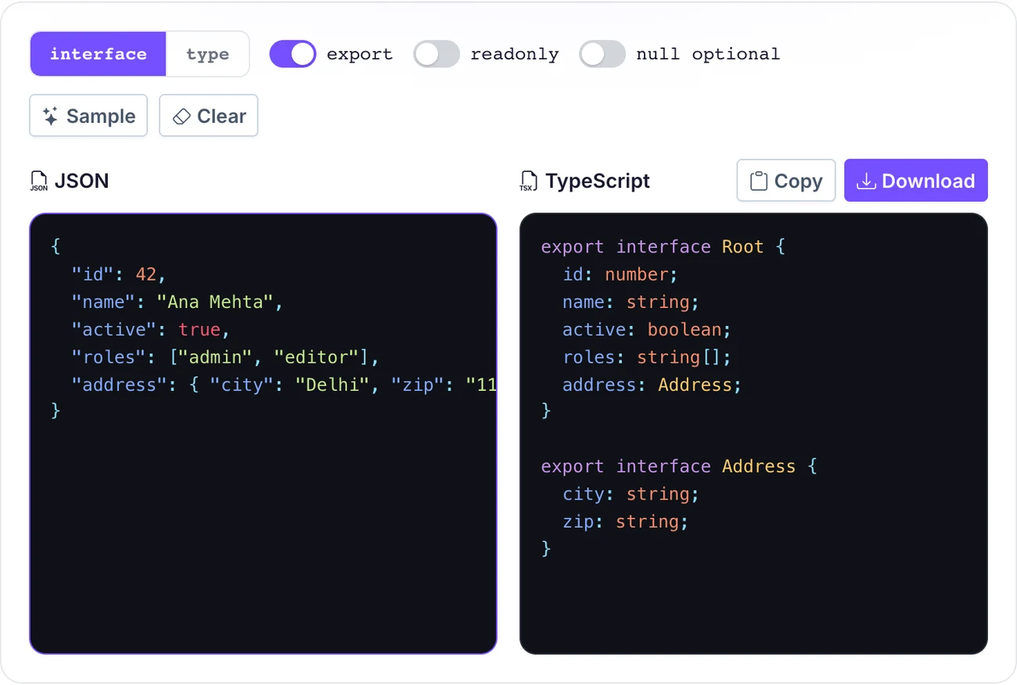Viewport: 1017px width, 685px height.
Task: Focus the JSON input editor
Action: (x=263, y=433)
